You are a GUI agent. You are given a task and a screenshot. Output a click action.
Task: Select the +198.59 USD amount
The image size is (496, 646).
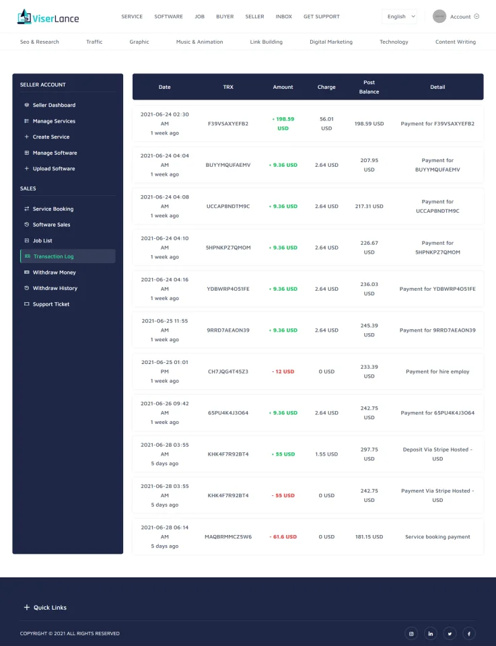point(283,124)
